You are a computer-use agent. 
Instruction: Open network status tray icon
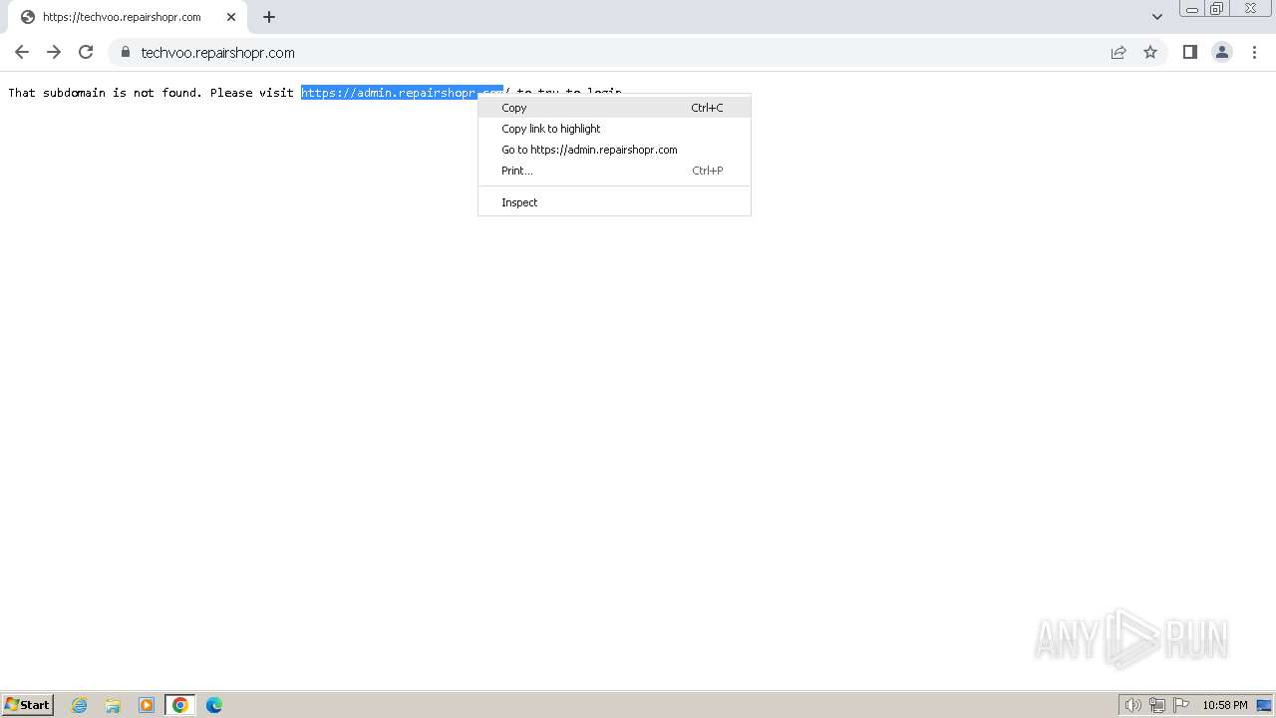point(1157,705)
